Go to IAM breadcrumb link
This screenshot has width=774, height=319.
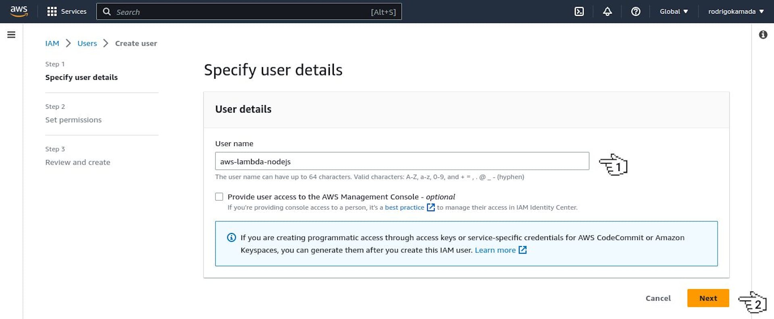coord(52,43)
